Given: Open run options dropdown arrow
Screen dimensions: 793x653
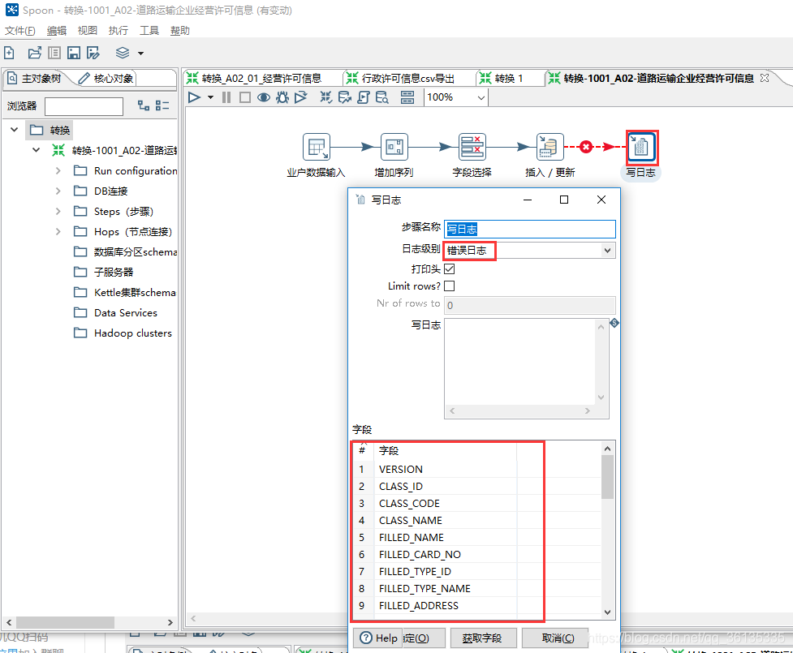Looking at the screenshot, I should [210, 97].
